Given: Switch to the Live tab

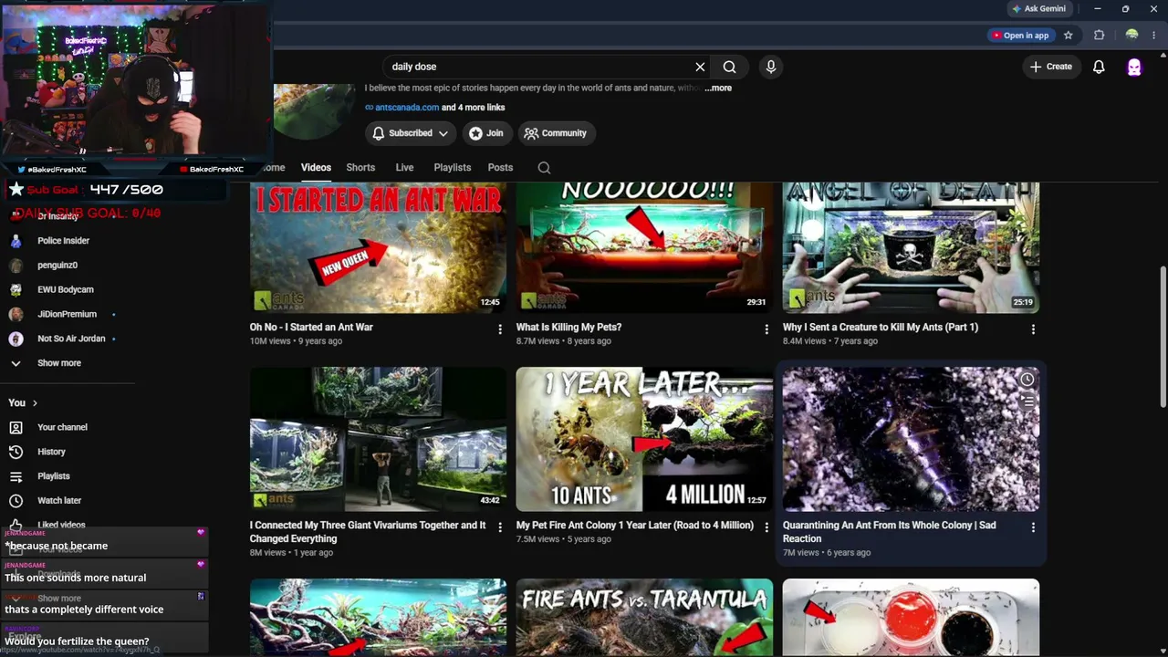Looking at the screenshot, I should click(404, 168).
